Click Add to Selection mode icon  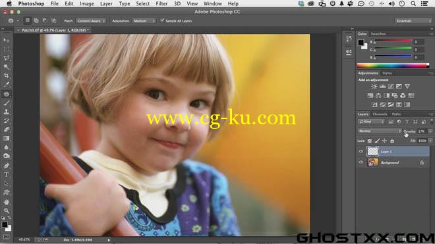coord(36,20)
